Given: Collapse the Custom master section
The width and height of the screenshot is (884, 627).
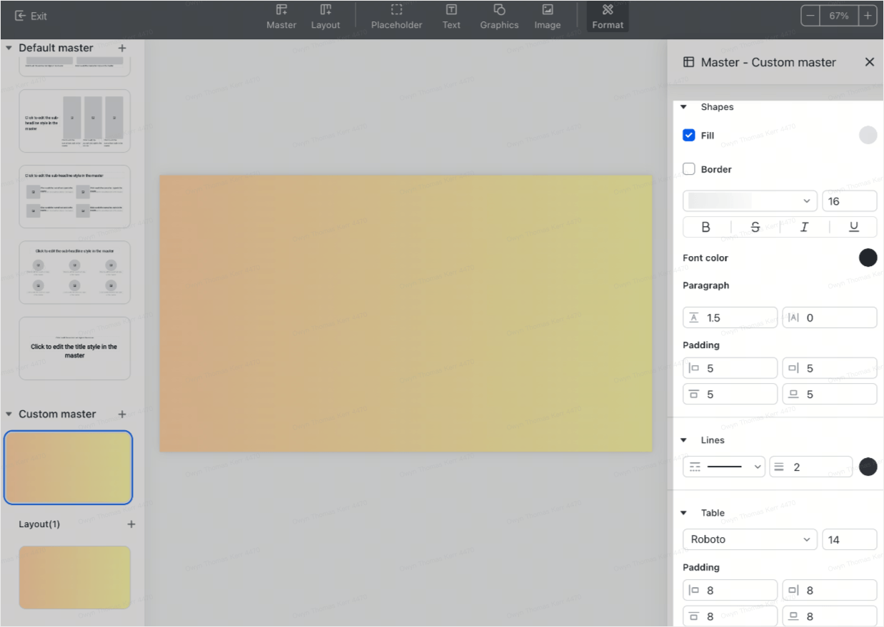Looking at the screenshot, I should [x=9, y=414].
